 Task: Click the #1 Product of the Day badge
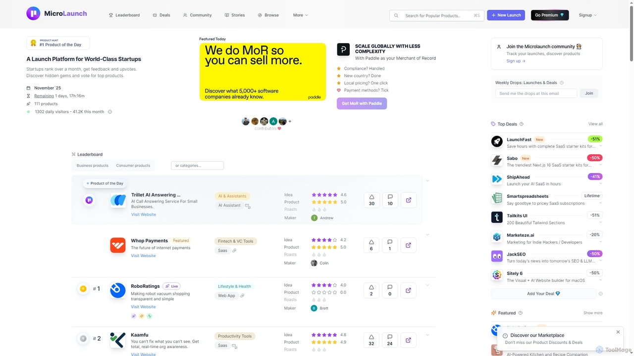click(58, 43)
